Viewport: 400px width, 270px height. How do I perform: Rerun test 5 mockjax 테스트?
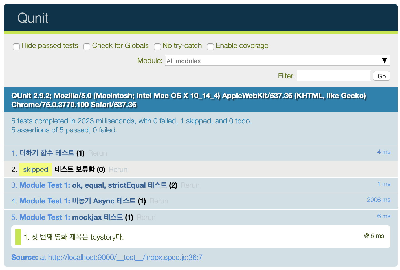pyautogui.click(x=146, y=218)
